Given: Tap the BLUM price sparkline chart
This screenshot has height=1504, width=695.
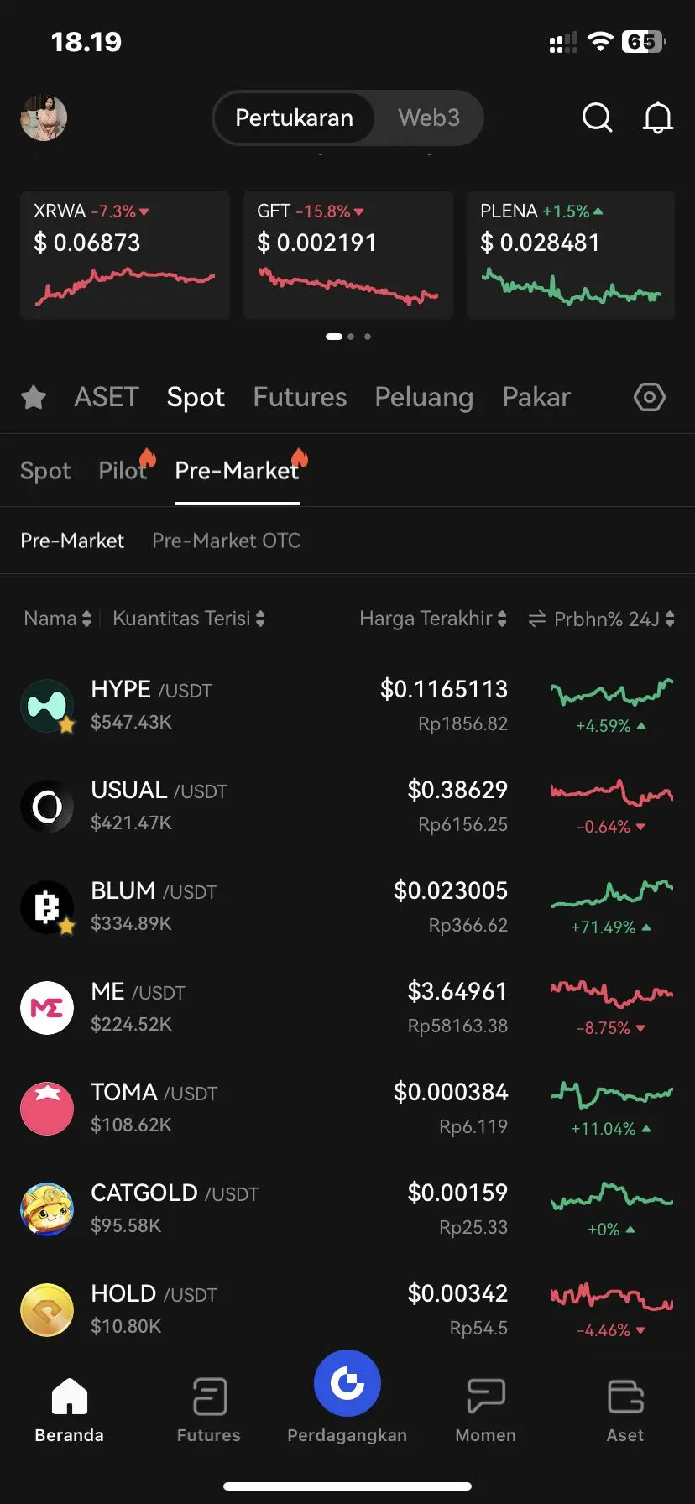Looking at the screenshot, I should click(x=611, y=894).
